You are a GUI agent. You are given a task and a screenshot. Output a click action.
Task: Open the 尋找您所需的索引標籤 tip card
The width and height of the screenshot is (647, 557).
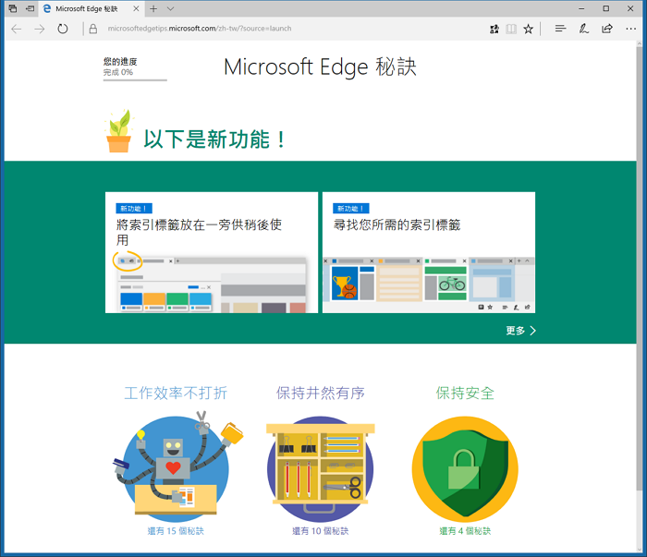[x=429, y=252]
